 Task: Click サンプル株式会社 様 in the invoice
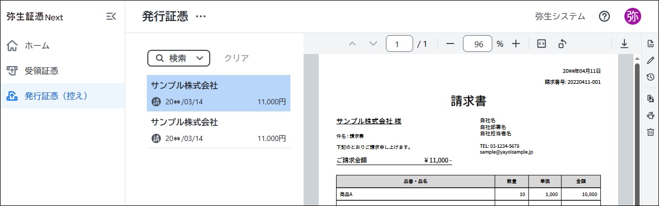point(369,121)
